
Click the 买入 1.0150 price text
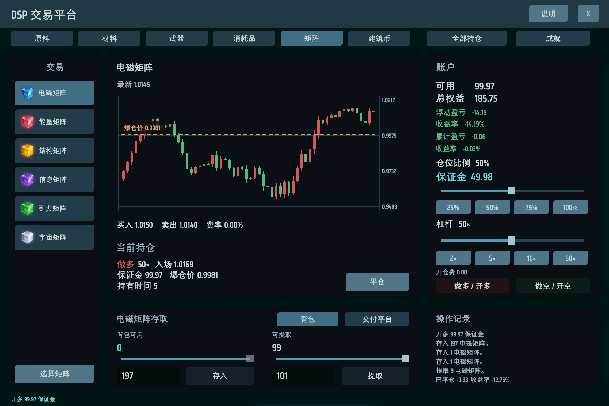pyautogui.click(x=135, y=225)
